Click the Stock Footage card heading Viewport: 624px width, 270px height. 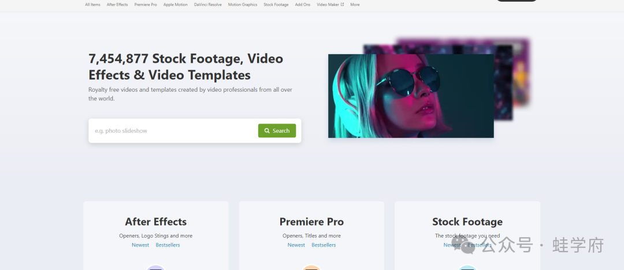tap(467, 222)
